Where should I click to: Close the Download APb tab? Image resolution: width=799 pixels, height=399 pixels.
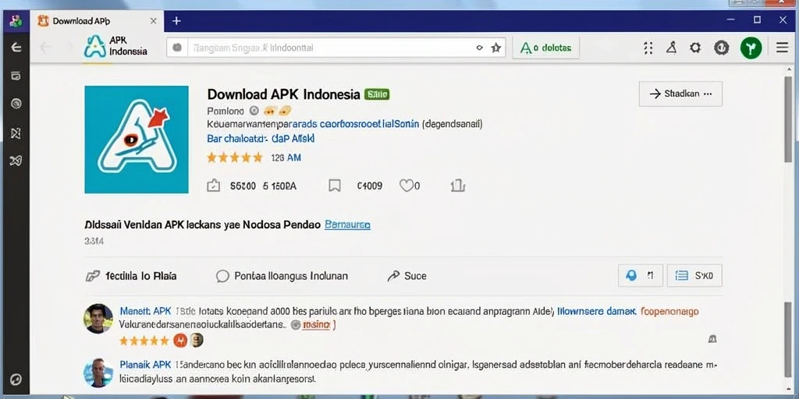pyautogui.click(x=154, y=21)
